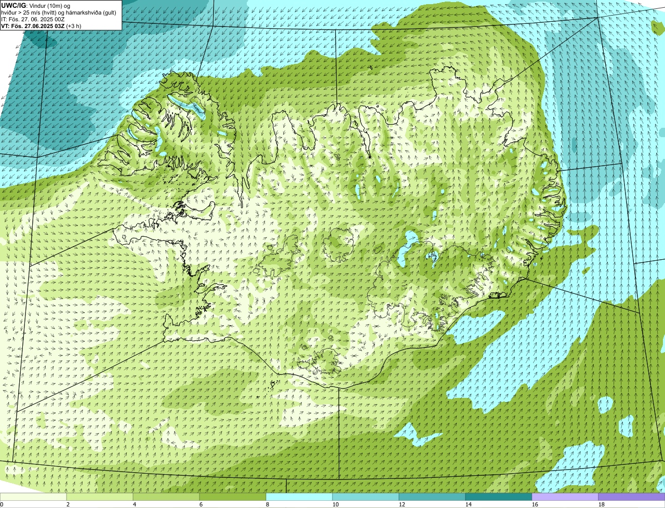
Task: Click the olive green 6–8 m/s legend swatch
Action: click(x=233, y=497)
